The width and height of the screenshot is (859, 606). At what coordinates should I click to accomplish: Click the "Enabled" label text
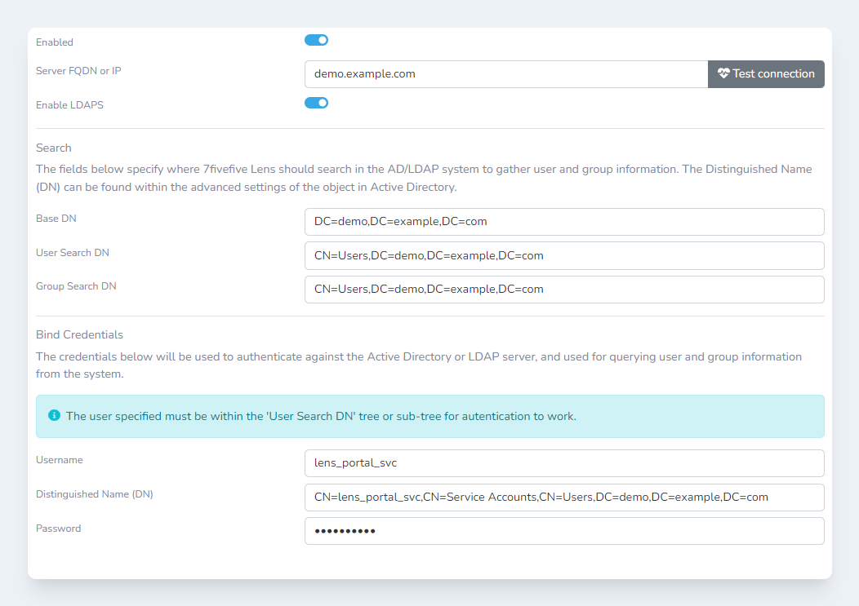(x=55, y=42)
